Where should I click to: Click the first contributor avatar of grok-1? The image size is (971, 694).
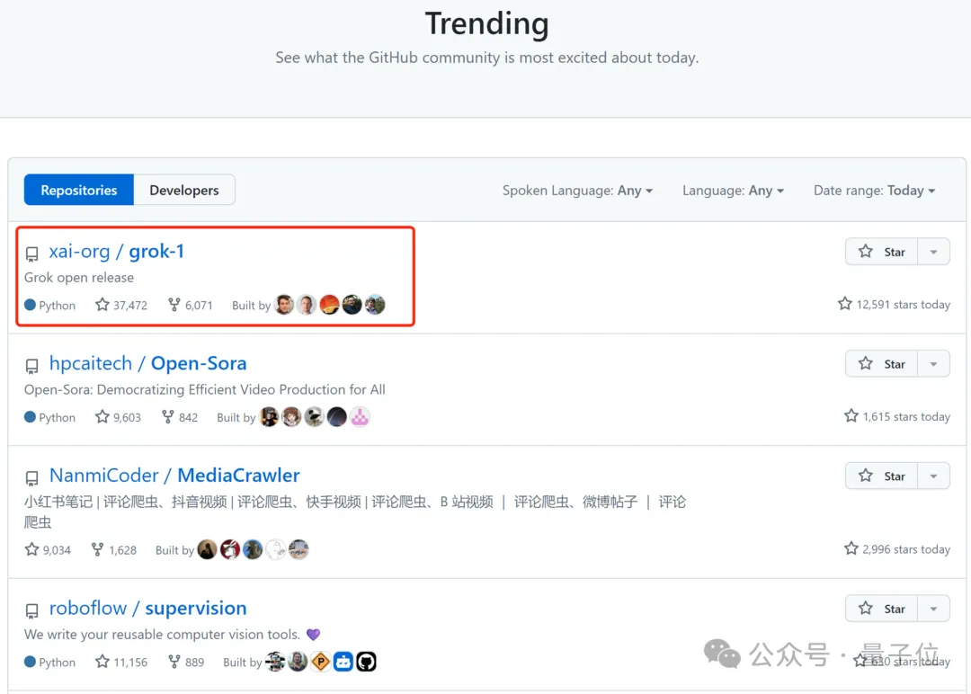pyautogui.click(x=284, y=305)
